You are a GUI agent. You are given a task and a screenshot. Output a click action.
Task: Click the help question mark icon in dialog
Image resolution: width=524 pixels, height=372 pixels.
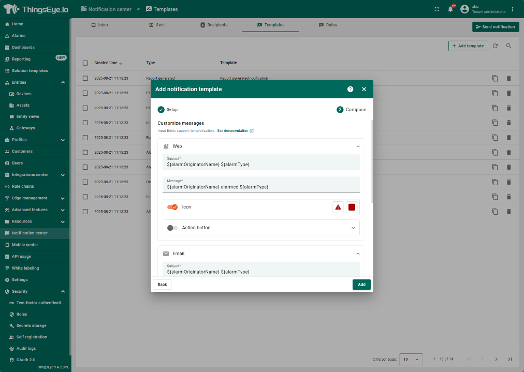click(350, 89)
